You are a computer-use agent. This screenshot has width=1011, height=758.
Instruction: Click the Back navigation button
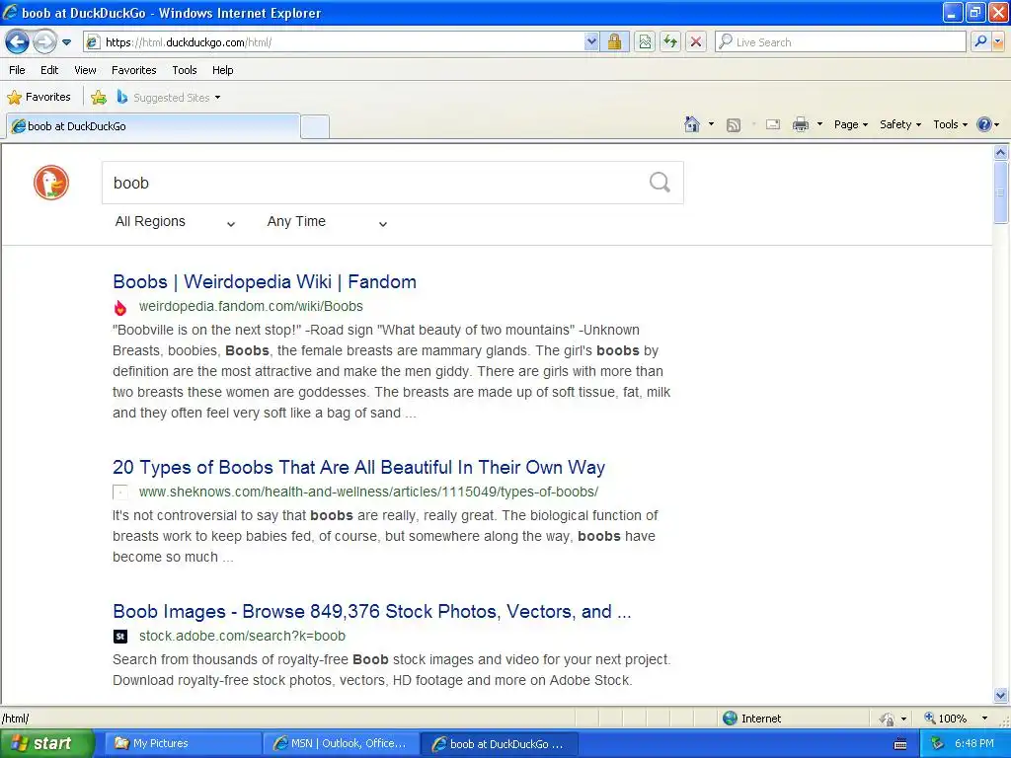pyautogui.click(x=18, y=42)
